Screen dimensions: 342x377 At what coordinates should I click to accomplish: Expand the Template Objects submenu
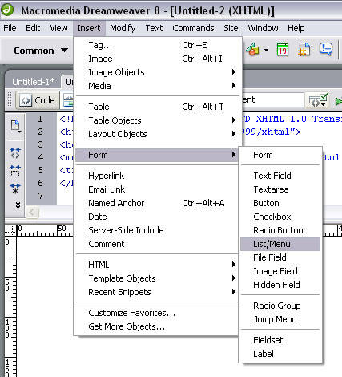point(158,278)
